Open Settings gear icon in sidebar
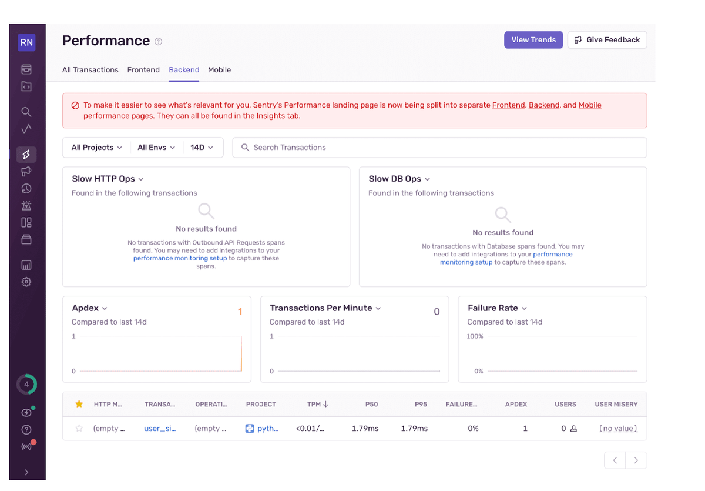This screenshot has height=491, width=705. [x=26, y=282]
